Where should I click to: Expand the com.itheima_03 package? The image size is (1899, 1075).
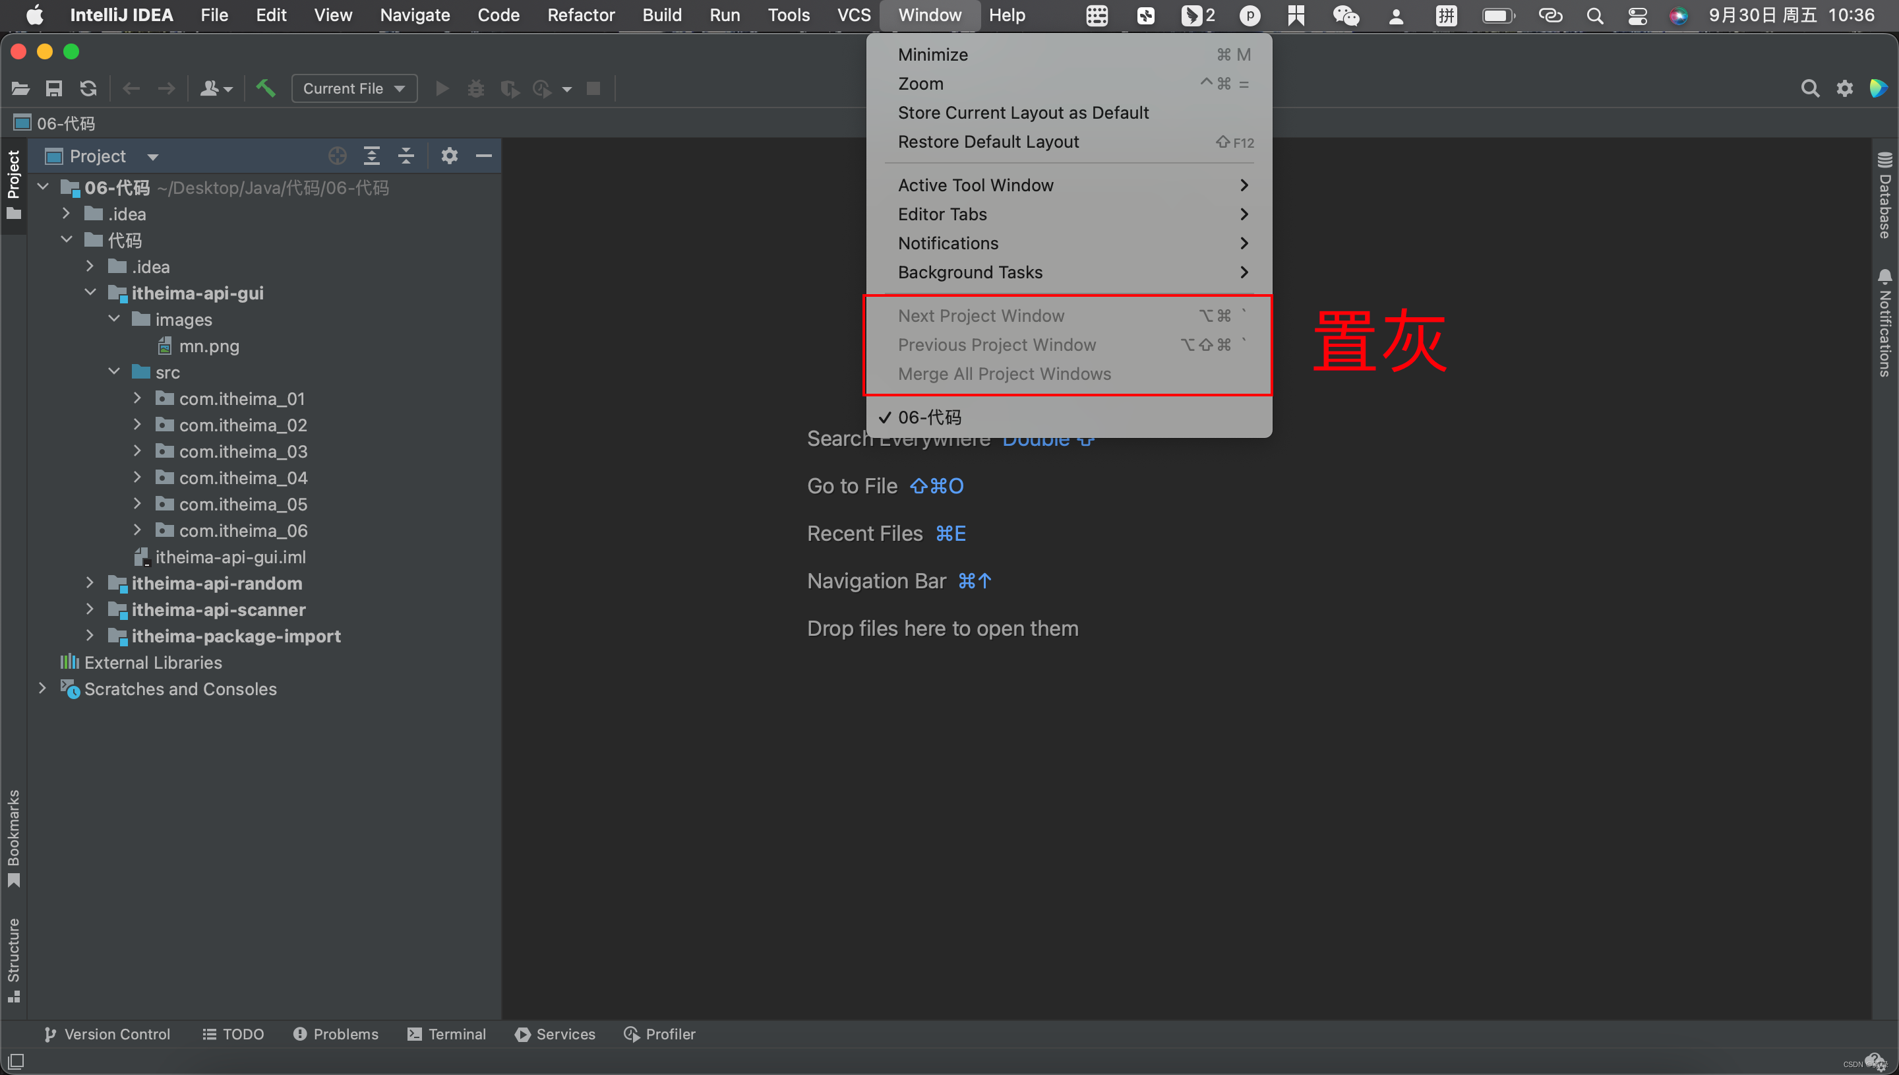point(137,451)
